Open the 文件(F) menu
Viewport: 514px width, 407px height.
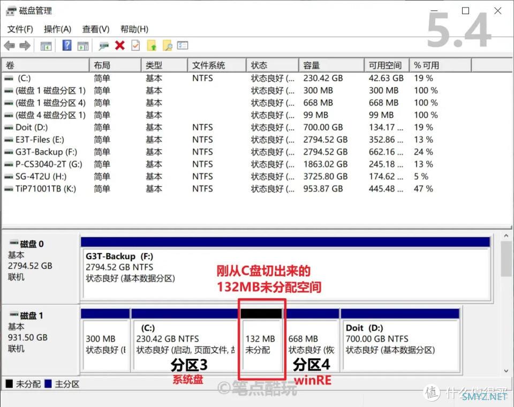tap(20, 29)
